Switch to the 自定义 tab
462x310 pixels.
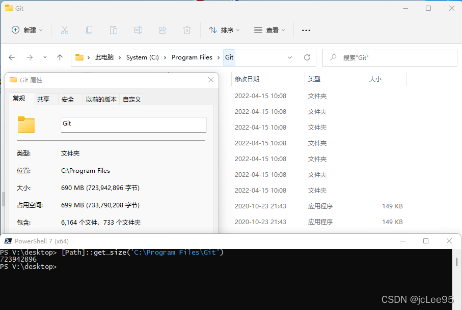pos(132,99)
